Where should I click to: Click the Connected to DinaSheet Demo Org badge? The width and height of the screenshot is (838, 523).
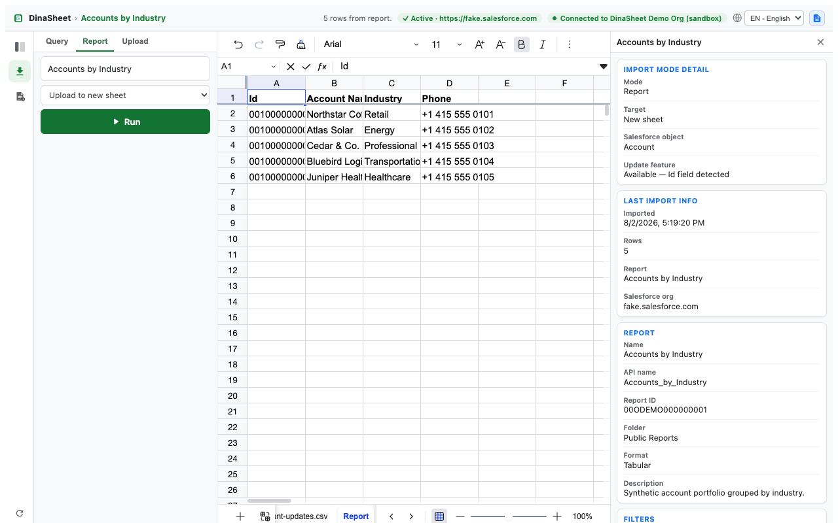(637, 18)
